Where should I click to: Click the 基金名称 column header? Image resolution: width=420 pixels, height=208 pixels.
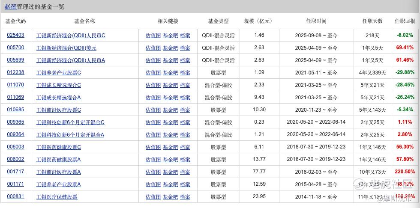pyautogui.click(x=85, y=21)
